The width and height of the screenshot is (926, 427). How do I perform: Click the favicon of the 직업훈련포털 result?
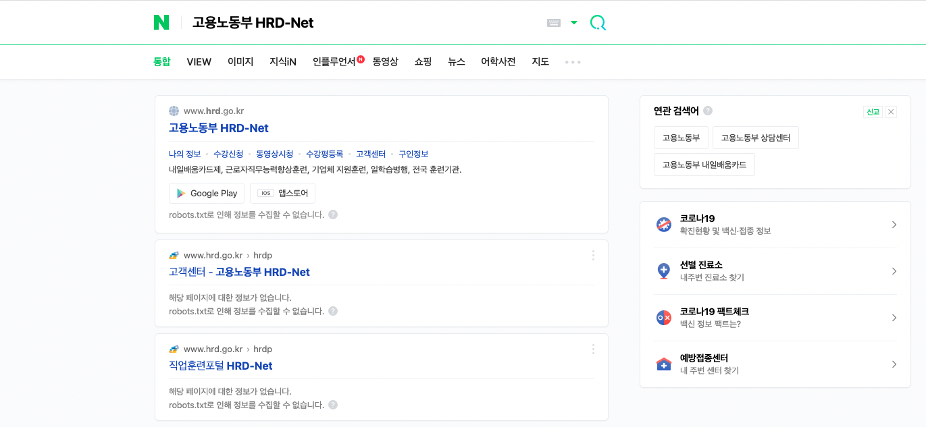(x=174, y=349)
